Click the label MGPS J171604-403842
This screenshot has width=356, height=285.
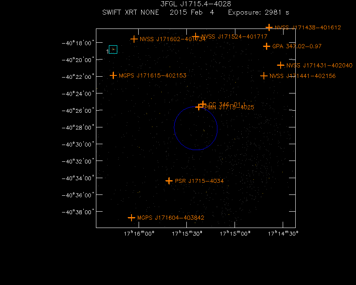171,218
